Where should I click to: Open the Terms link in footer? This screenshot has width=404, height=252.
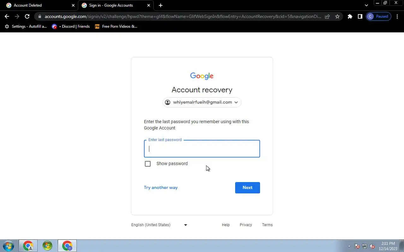point(267,225)
